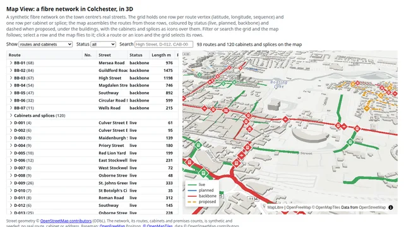This screenshot has height=227, width=404.
Task: Open the MapLibre link in map attribution
Action: point(275,207)
